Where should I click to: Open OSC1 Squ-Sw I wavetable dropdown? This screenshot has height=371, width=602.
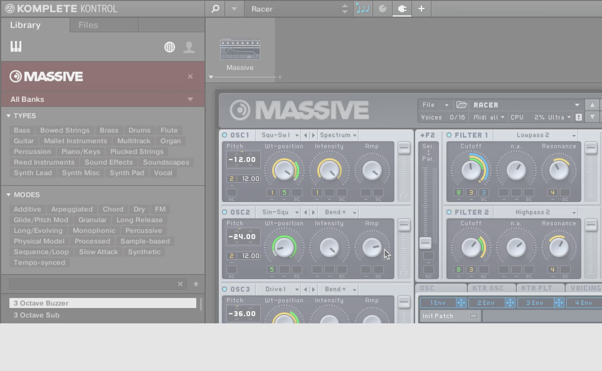tap(278, 135)
